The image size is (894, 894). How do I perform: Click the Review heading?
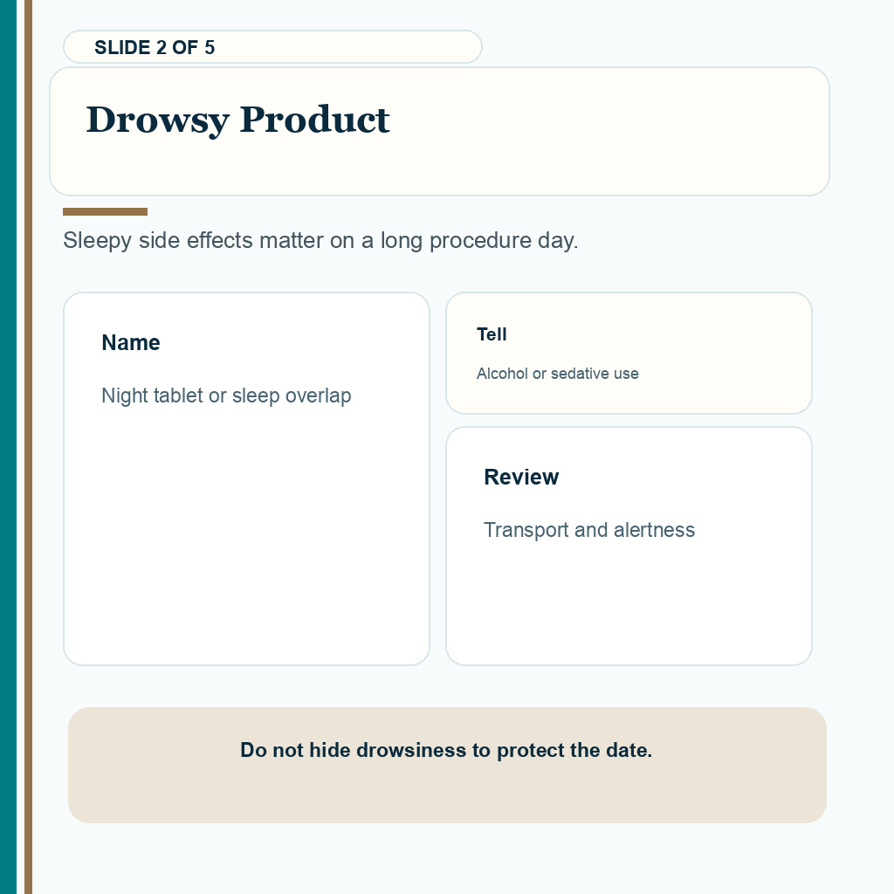(x=521, y=478)
